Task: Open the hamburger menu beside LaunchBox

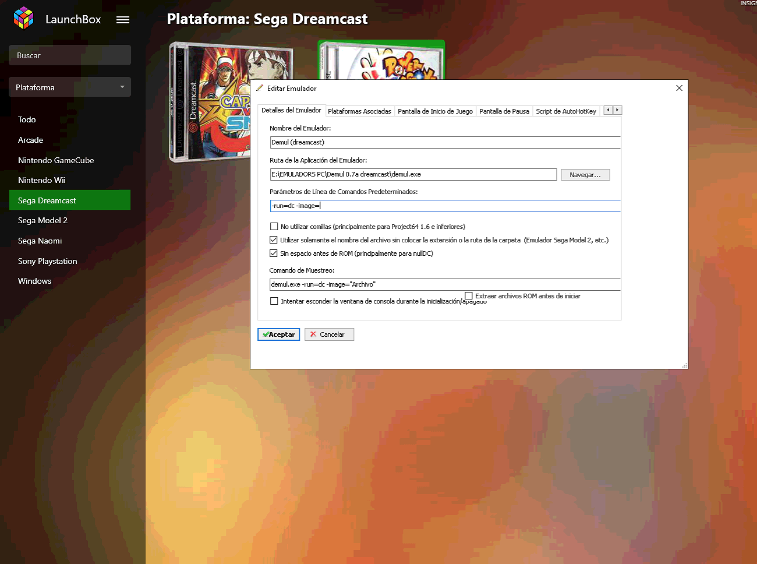Action: coord(123,20)
